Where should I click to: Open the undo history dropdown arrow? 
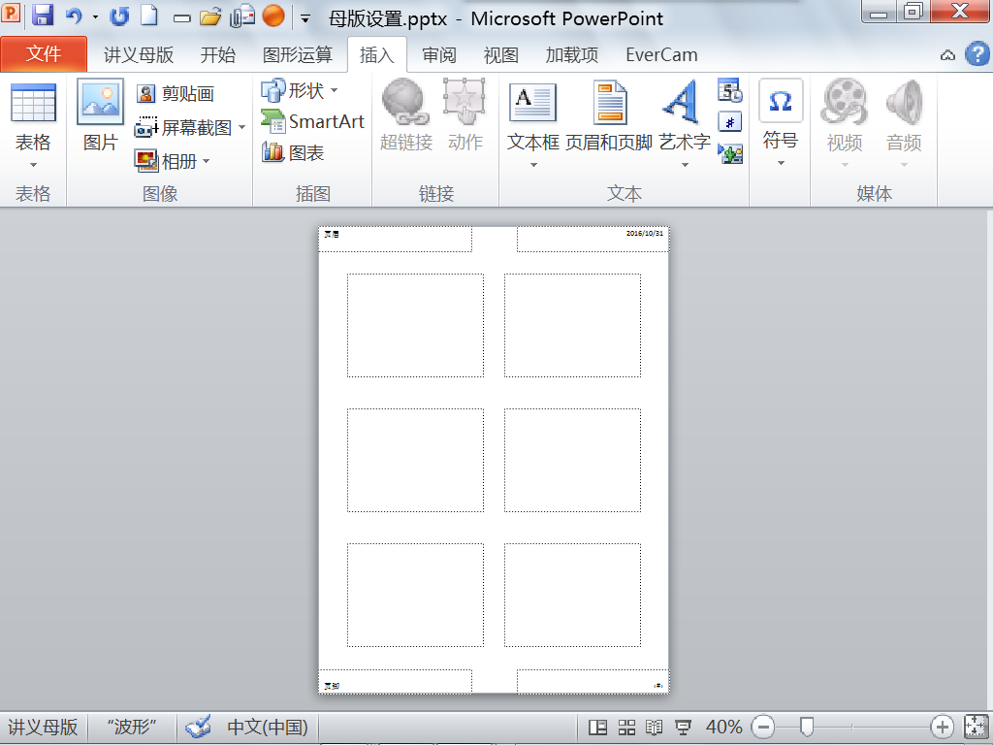point(95,16)
